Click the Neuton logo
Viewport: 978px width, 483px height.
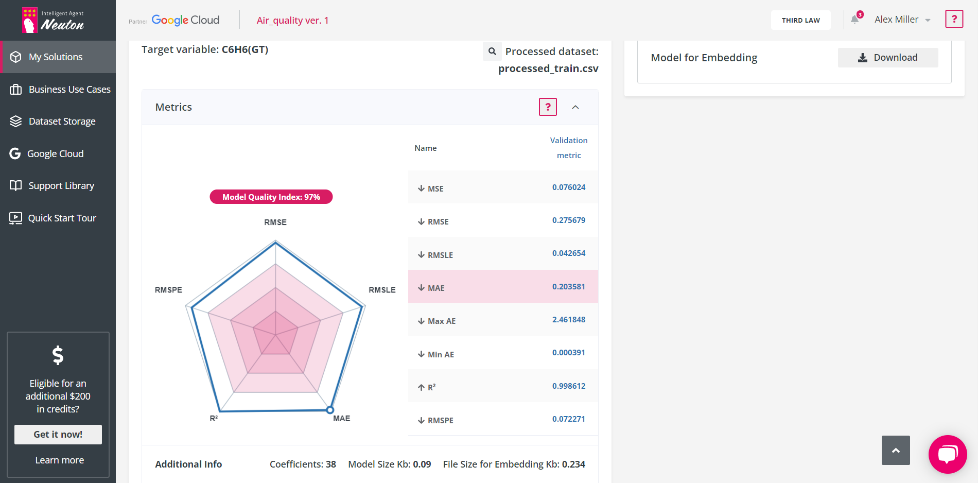[53, 20]
